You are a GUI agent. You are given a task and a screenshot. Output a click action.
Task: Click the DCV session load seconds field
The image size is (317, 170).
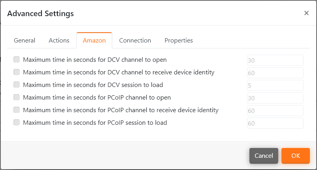(x=275, y=85)
